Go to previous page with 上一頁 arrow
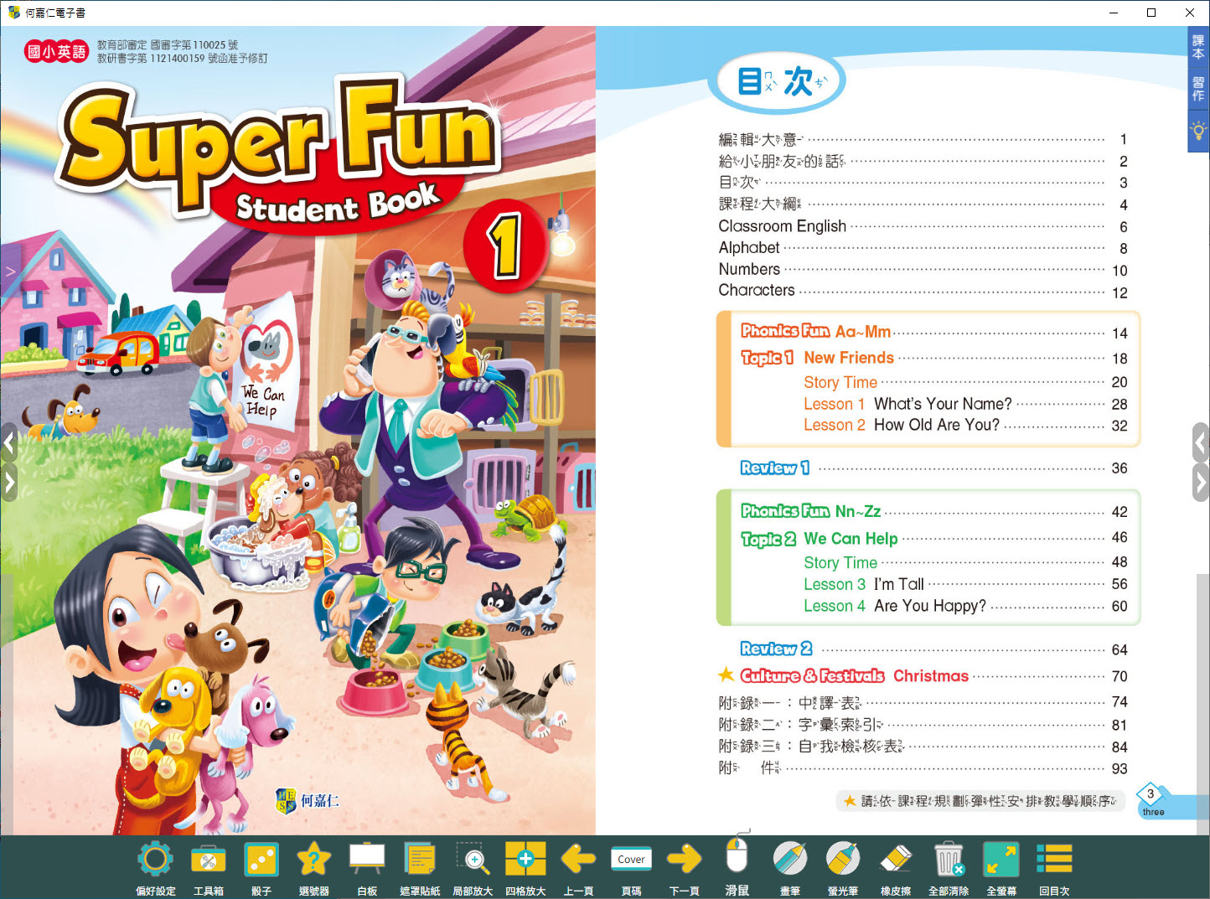1210x899 pixels. point(578,860)
